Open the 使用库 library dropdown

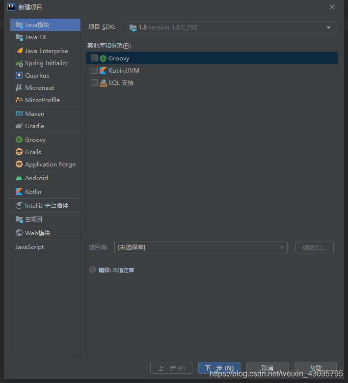point(201,247)
